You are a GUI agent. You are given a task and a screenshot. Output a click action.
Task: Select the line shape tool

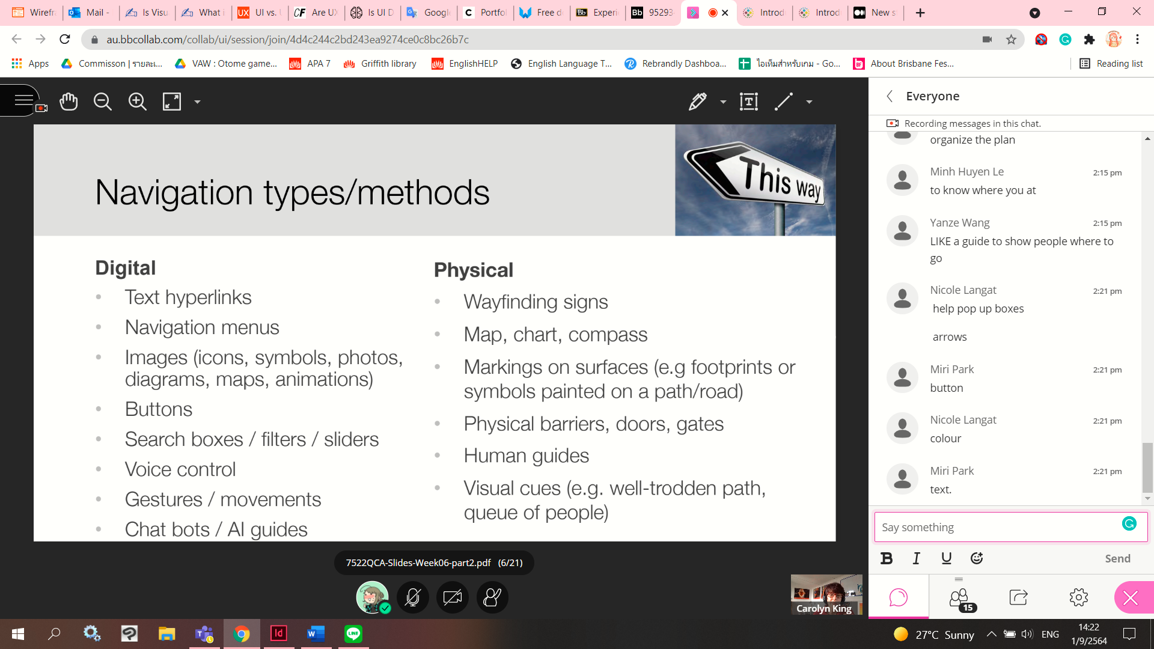coord(784,102)
